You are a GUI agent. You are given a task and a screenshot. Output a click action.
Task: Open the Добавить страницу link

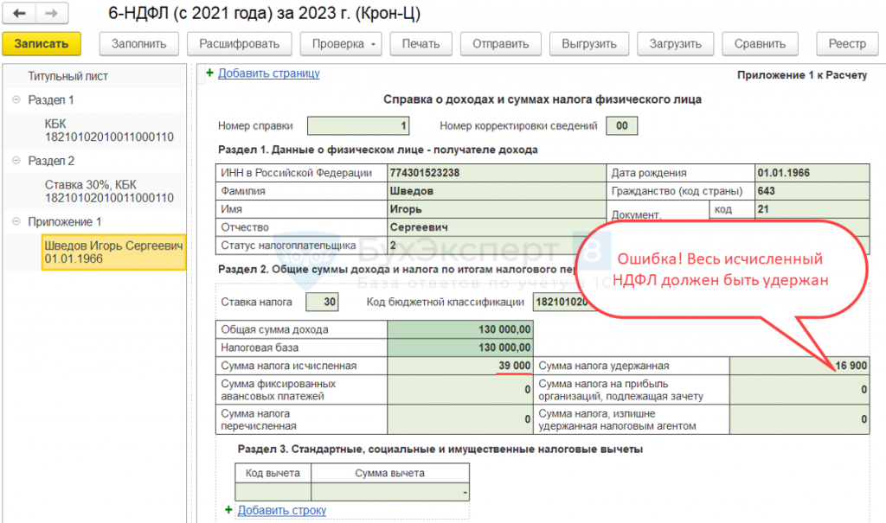click(269, 73)
